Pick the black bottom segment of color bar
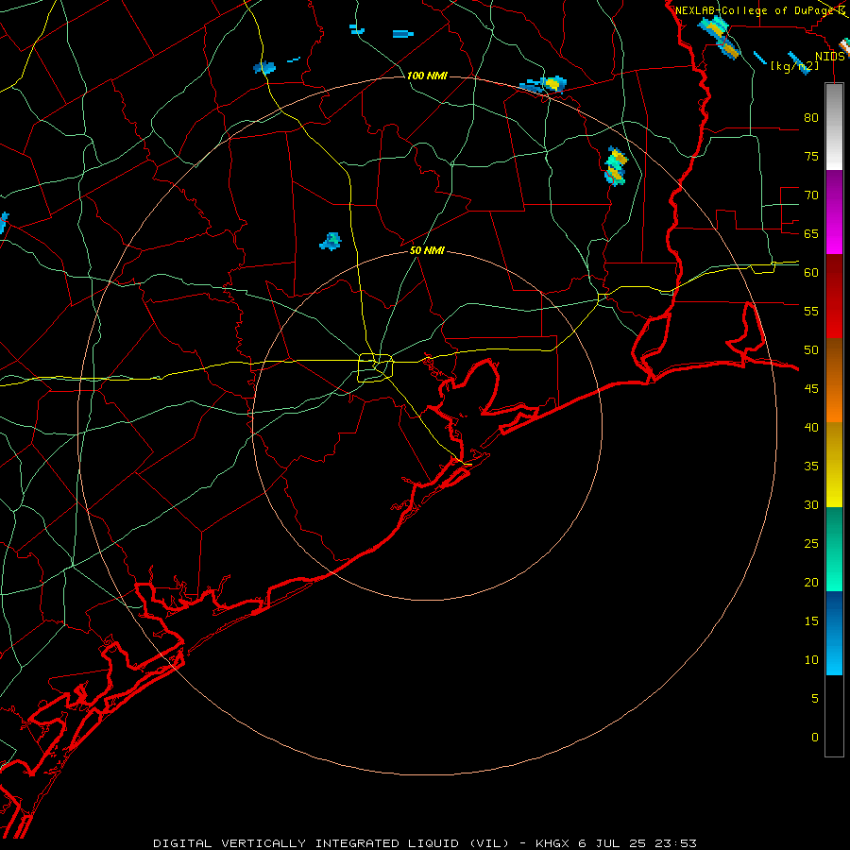The height and width of the screenshot is (850, 850). (834, 716)
